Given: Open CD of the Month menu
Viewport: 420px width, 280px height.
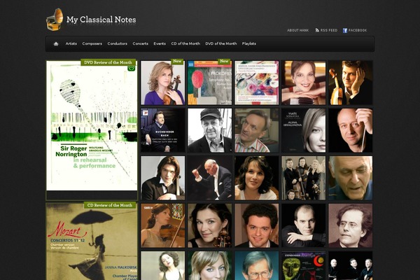Looking at the screenshot, I should tap(185, 43).
